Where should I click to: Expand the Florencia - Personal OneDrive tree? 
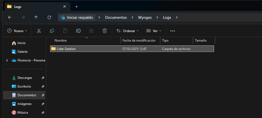7,60
